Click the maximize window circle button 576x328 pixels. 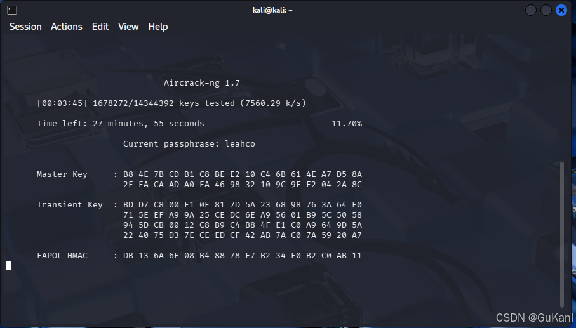[546, 10]
